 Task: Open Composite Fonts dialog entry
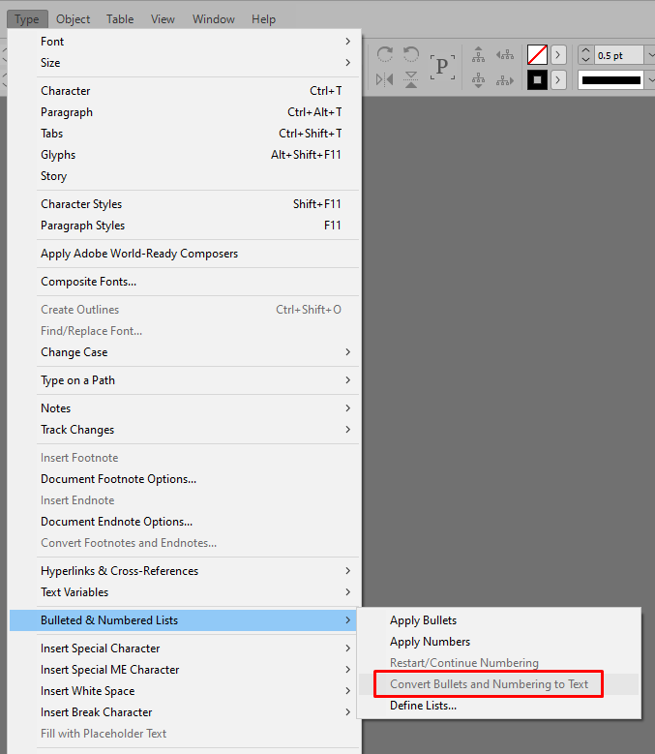pos(185,282)
